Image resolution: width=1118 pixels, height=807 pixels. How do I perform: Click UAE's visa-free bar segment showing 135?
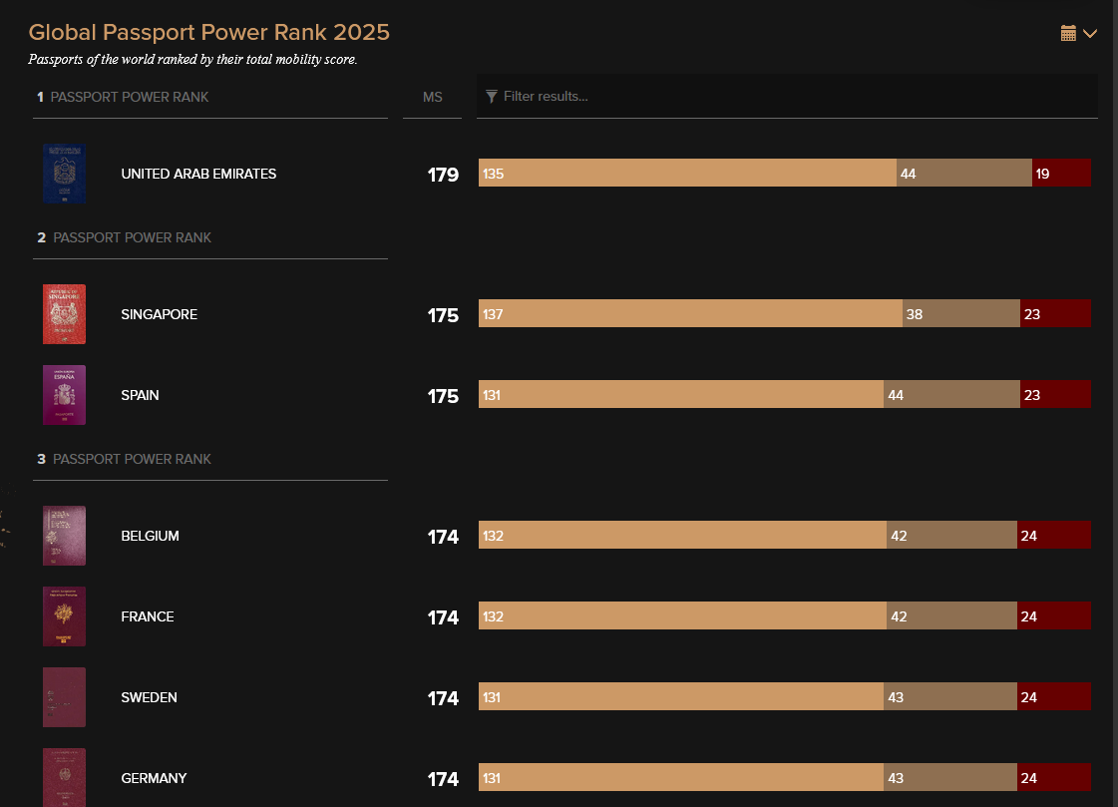pyautogui.click(x=687, y=174)
